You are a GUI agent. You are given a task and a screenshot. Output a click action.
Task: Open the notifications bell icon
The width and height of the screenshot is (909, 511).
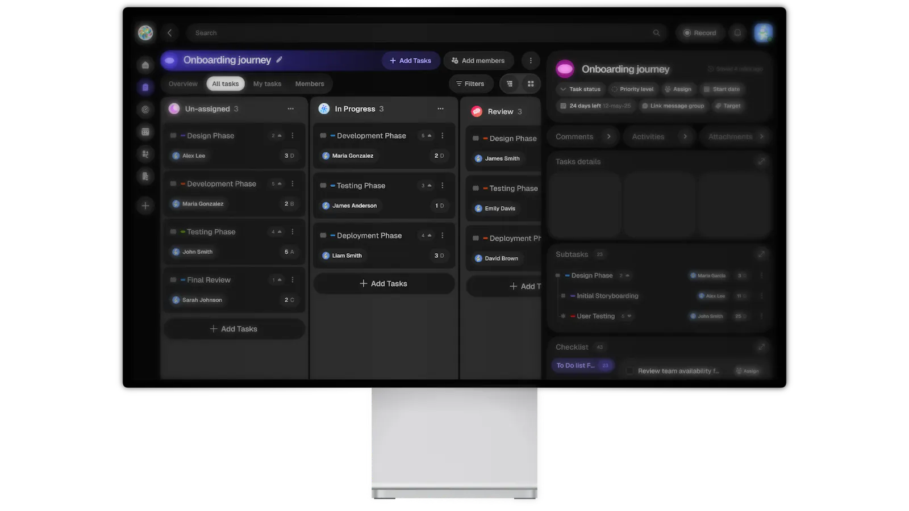(737, 33)
